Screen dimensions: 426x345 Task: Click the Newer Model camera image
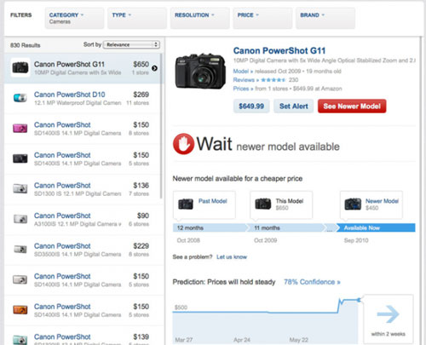353,204
